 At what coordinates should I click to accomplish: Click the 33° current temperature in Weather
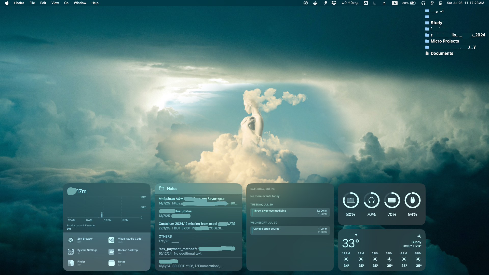tap(350, 243)
